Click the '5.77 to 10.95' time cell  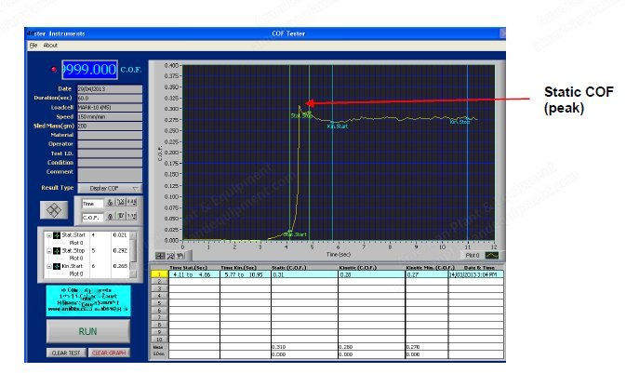click(x=246, y=274)
